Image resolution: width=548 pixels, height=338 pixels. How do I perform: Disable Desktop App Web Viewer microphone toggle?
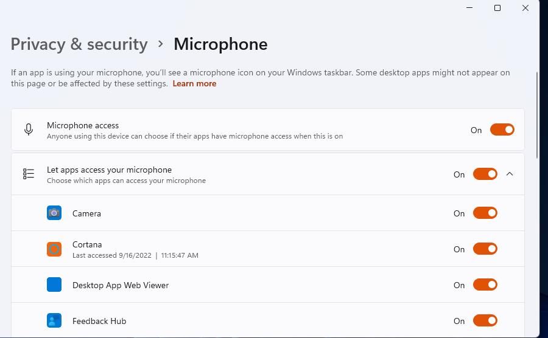[485, 285]
